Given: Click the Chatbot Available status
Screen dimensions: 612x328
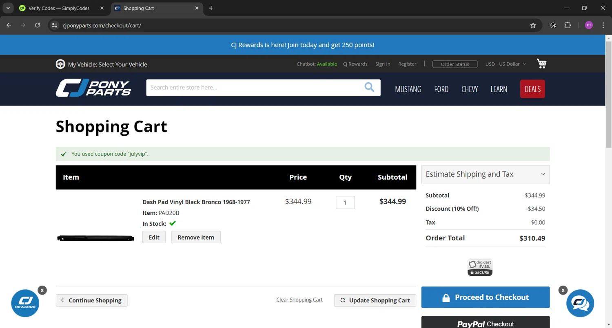Looking at the screenshot, I should (317, 64).
